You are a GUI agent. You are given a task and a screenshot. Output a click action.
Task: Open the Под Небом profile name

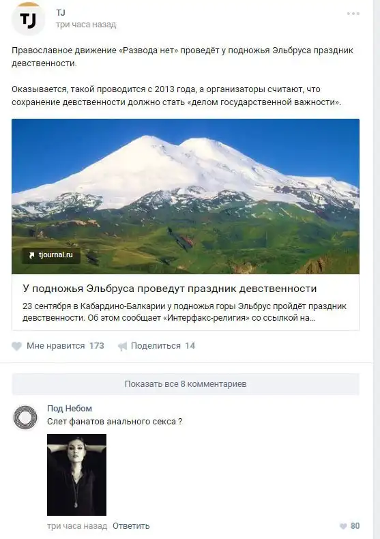[70, 409]
